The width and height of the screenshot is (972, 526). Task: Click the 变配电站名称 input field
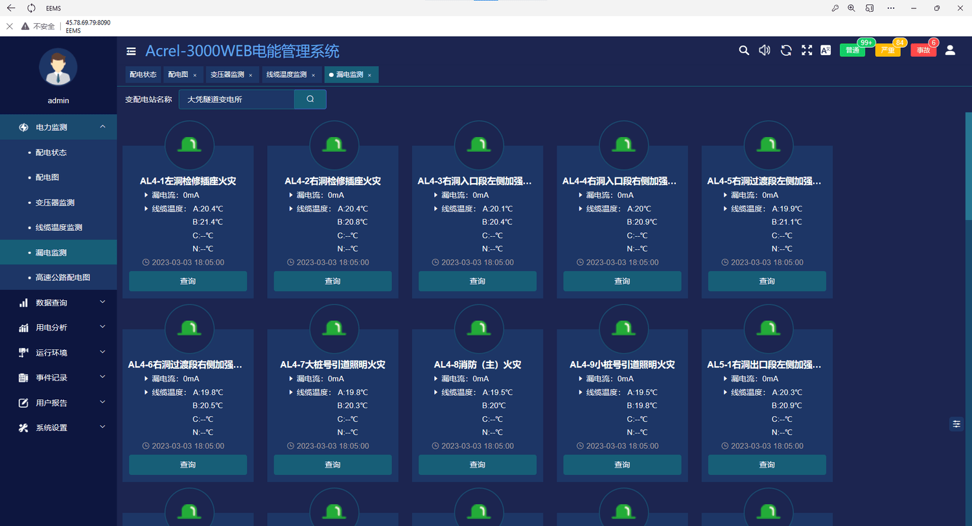tap(237, 99)
